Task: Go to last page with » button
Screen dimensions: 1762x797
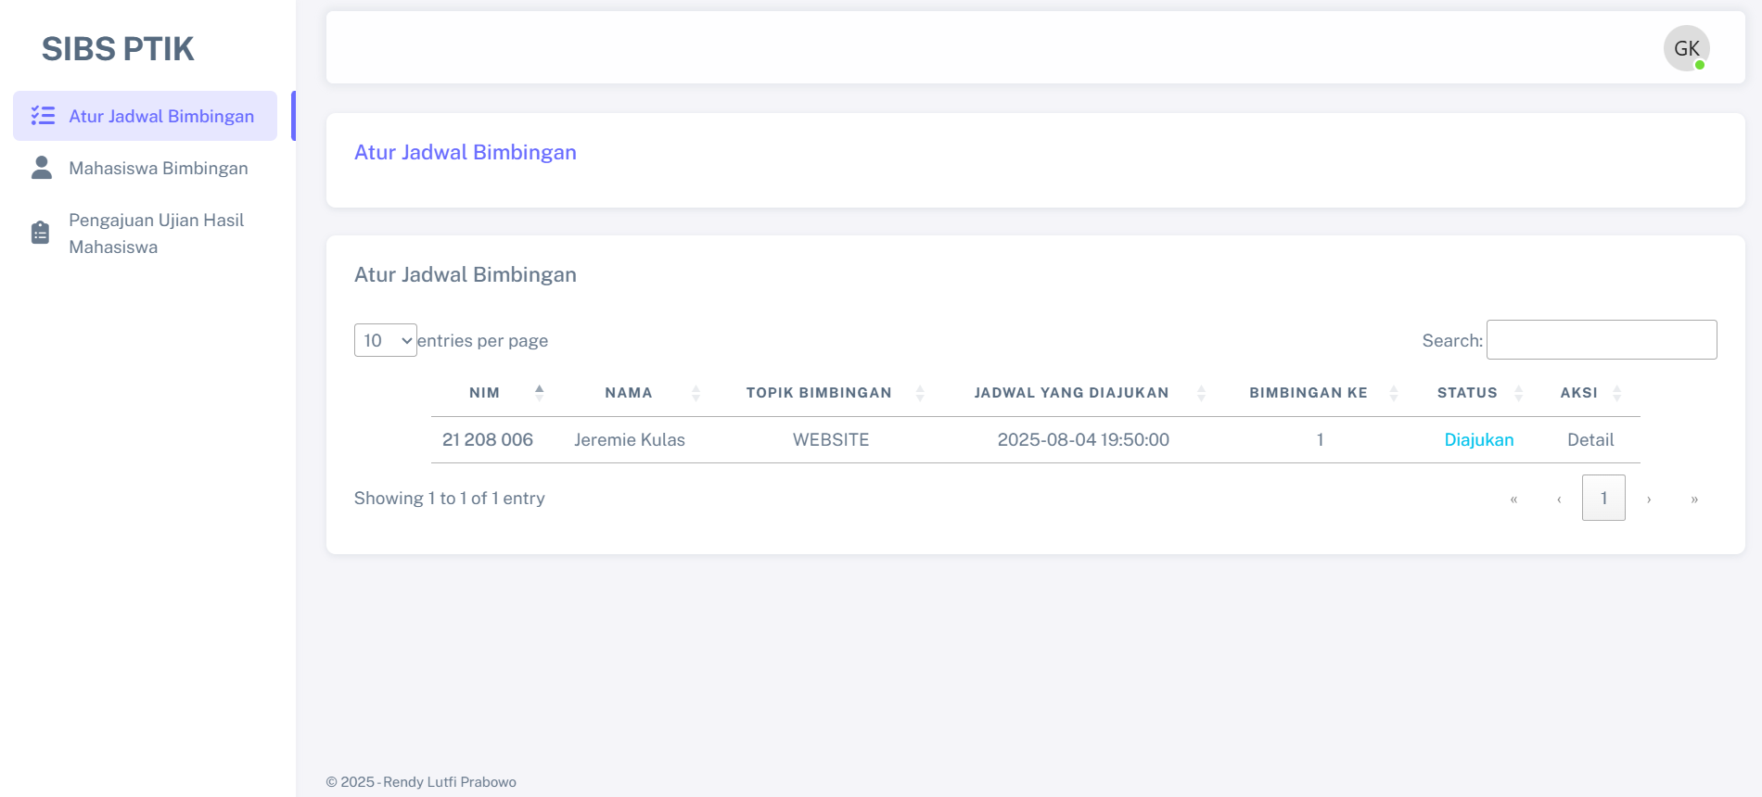Action: tap(1694, 499)
